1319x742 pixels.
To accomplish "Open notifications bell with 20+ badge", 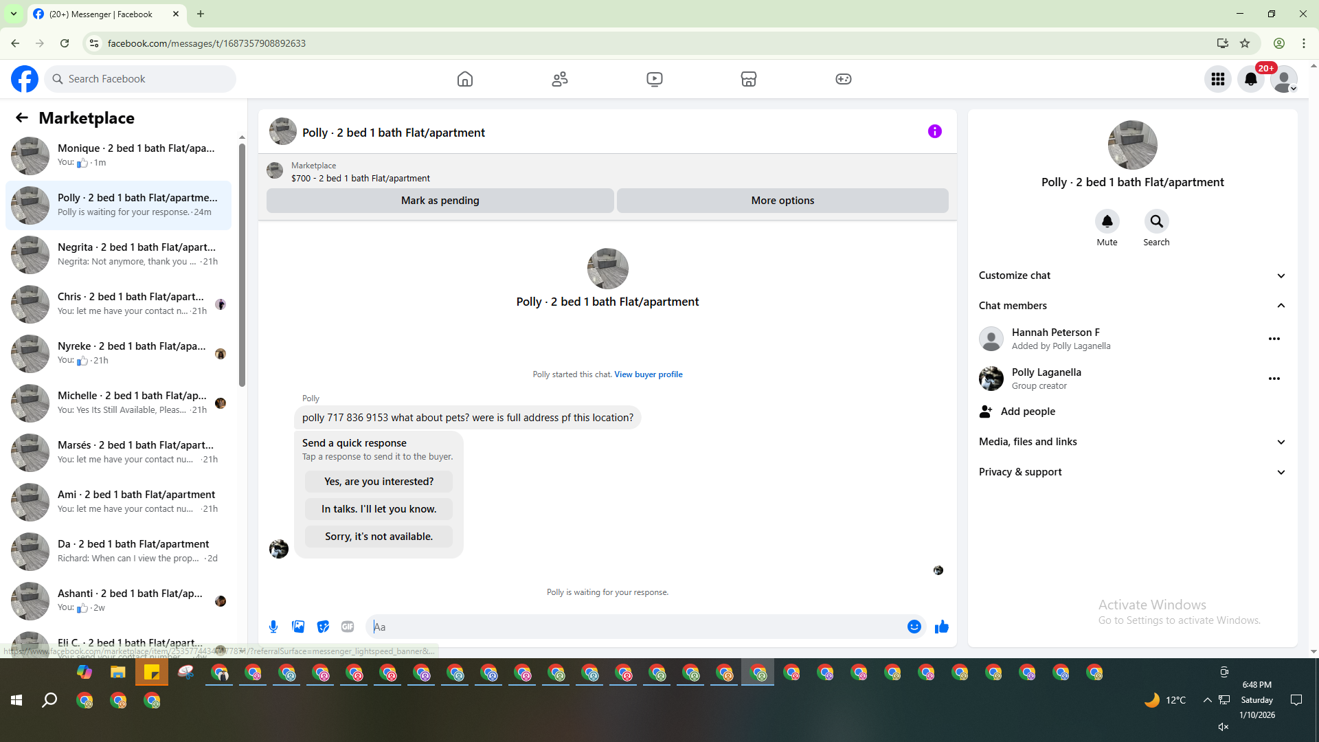I will 1250,79.
